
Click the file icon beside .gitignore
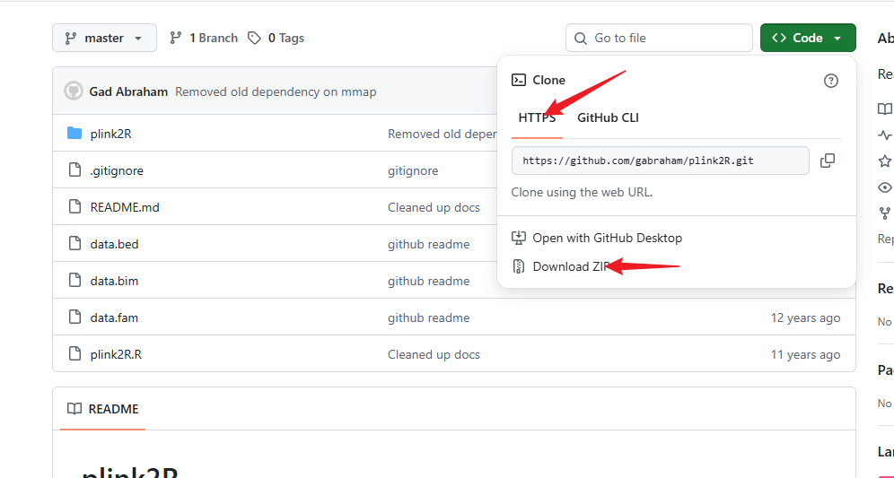(74, 170)
